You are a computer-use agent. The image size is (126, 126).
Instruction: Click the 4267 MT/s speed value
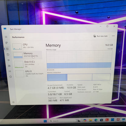pyautogui.click(x=97, y=85)
